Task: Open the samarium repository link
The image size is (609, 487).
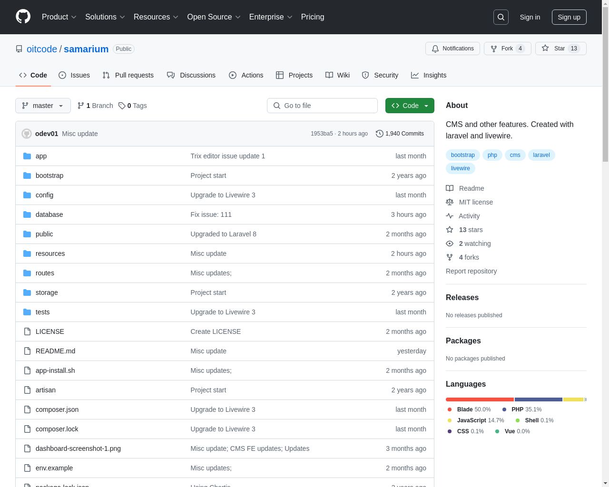Action: (x=86, y=49)
